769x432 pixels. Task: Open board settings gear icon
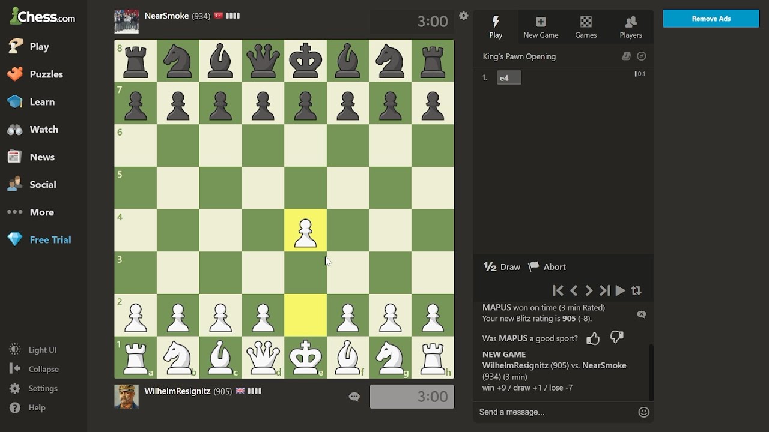coord(463,16)
